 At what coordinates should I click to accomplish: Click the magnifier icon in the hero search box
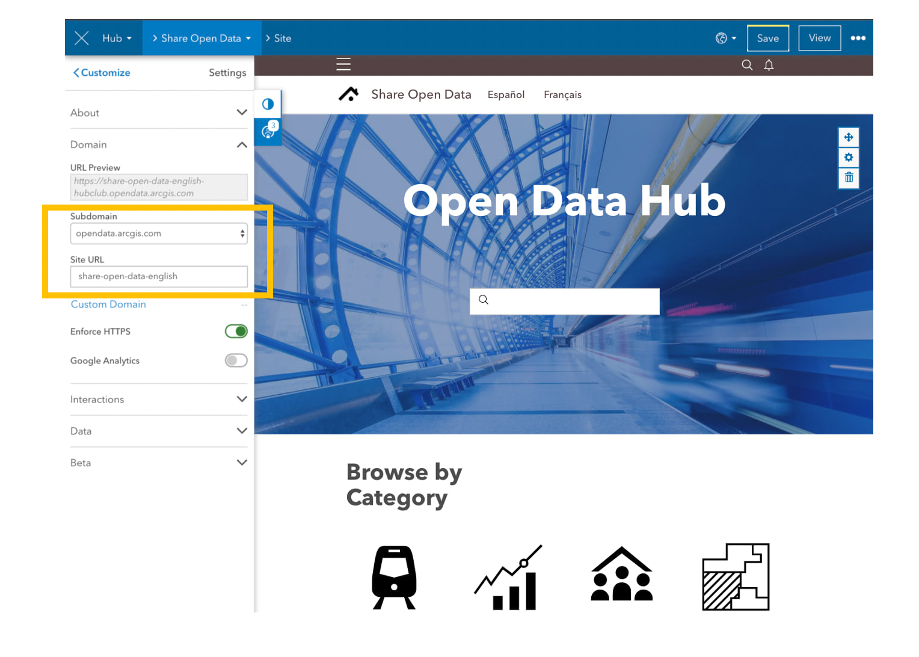point(484,300)
